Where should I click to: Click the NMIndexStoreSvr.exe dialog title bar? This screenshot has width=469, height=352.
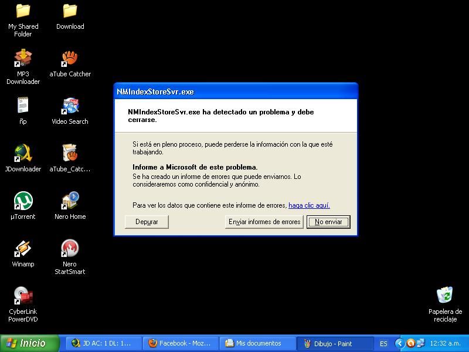[x=236, y=92]
